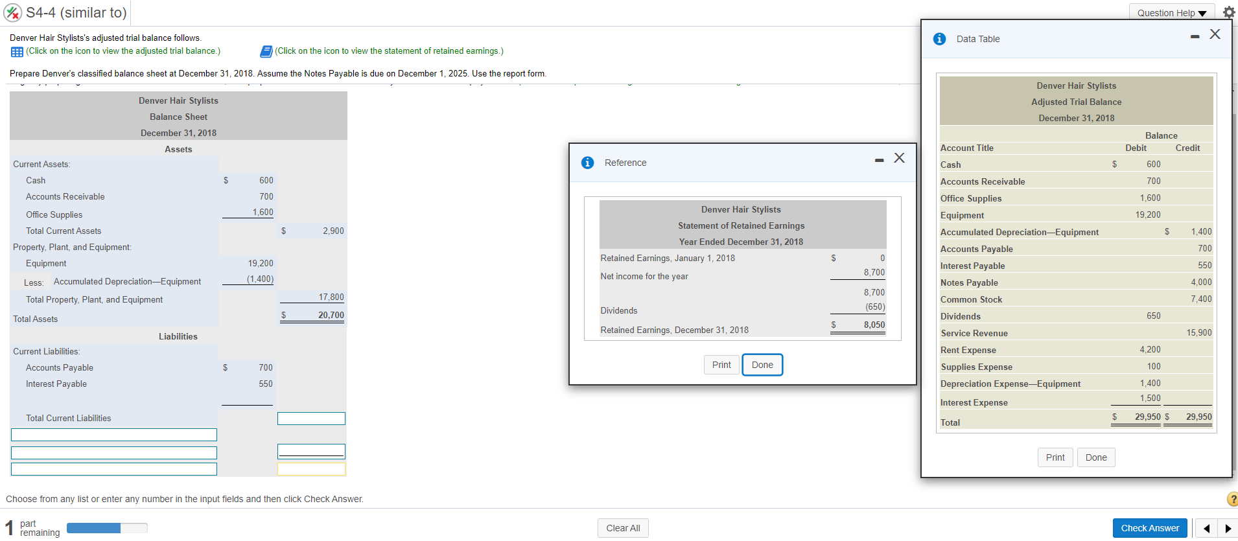Click the Liabilities section heading

[178, 336]
